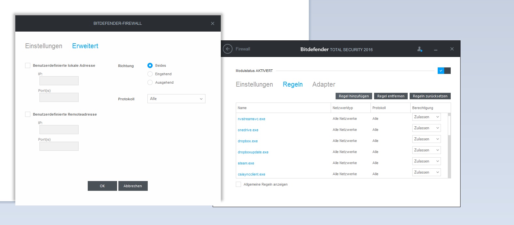514x225 pixels.
Task: Open permission dropdown for csisyncclient.exe
Action: (426, 172)
